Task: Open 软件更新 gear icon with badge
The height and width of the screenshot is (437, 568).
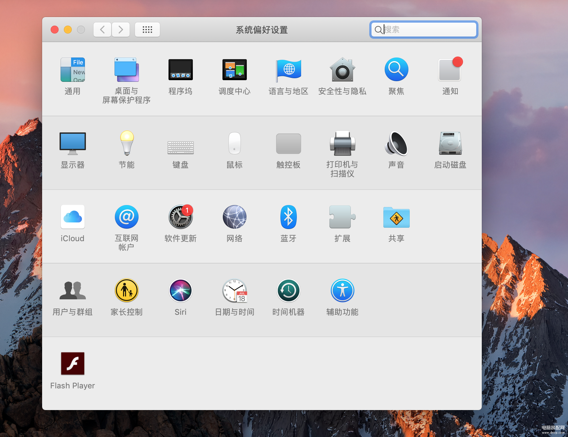Action: [181, 217]
